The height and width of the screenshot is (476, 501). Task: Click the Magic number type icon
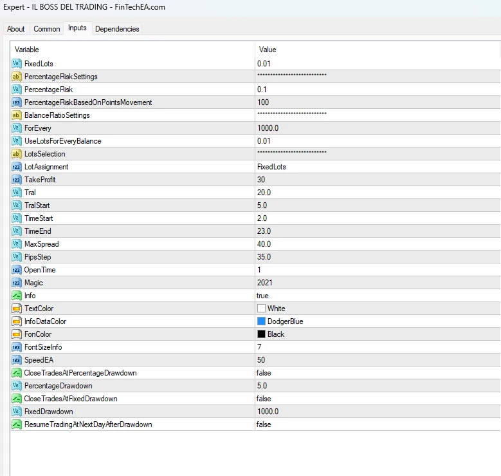point(17,283)
